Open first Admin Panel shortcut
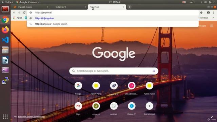Viewport: 217px width, 122px height. pos(96,88)
